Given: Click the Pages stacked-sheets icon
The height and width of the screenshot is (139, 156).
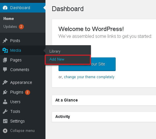Looking at the screenshot, I should point(5,60).
